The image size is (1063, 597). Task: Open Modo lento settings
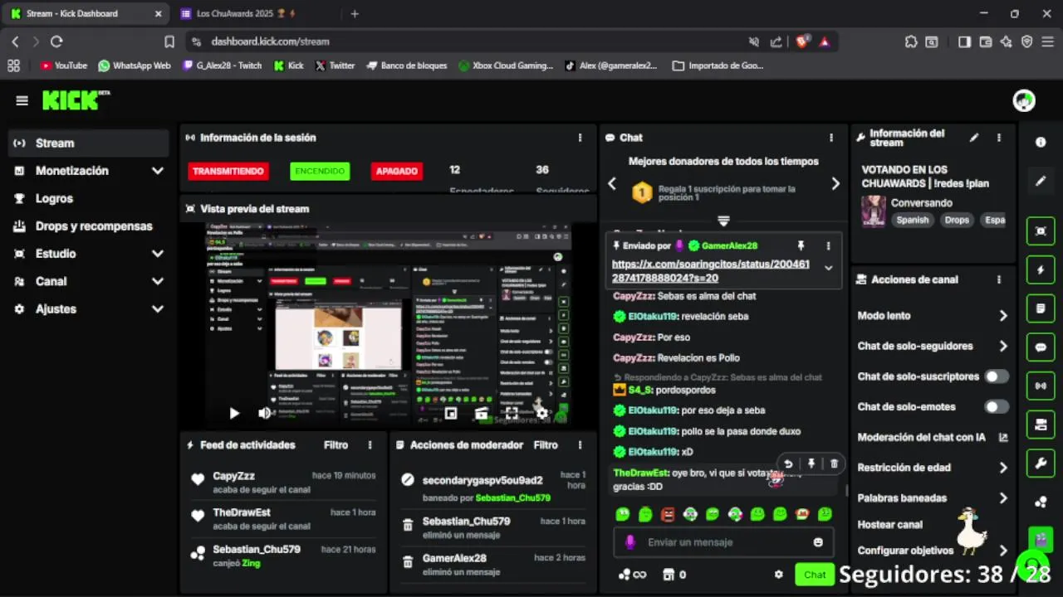(933, 316)
